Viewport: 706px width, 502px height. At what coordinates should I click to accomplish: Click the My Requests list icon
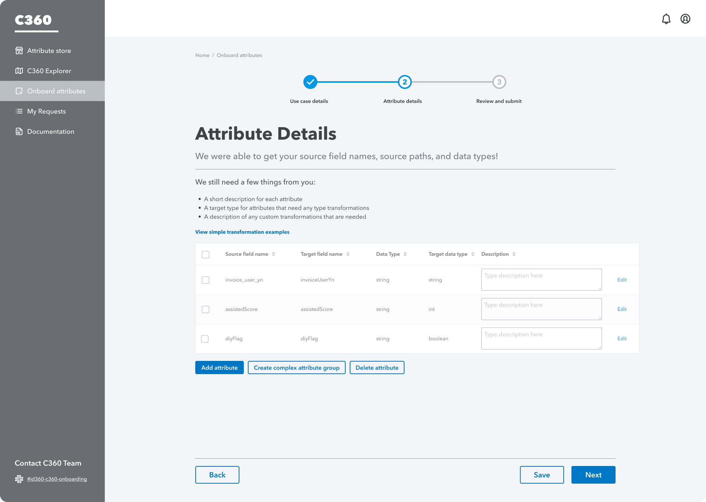(x=19, y=111)
